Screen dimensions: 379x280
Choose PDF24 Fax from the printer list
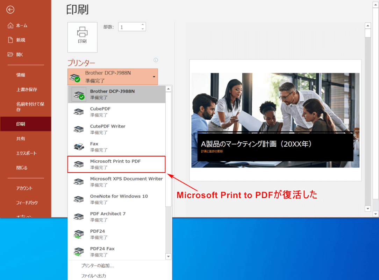tap(78, 251)
